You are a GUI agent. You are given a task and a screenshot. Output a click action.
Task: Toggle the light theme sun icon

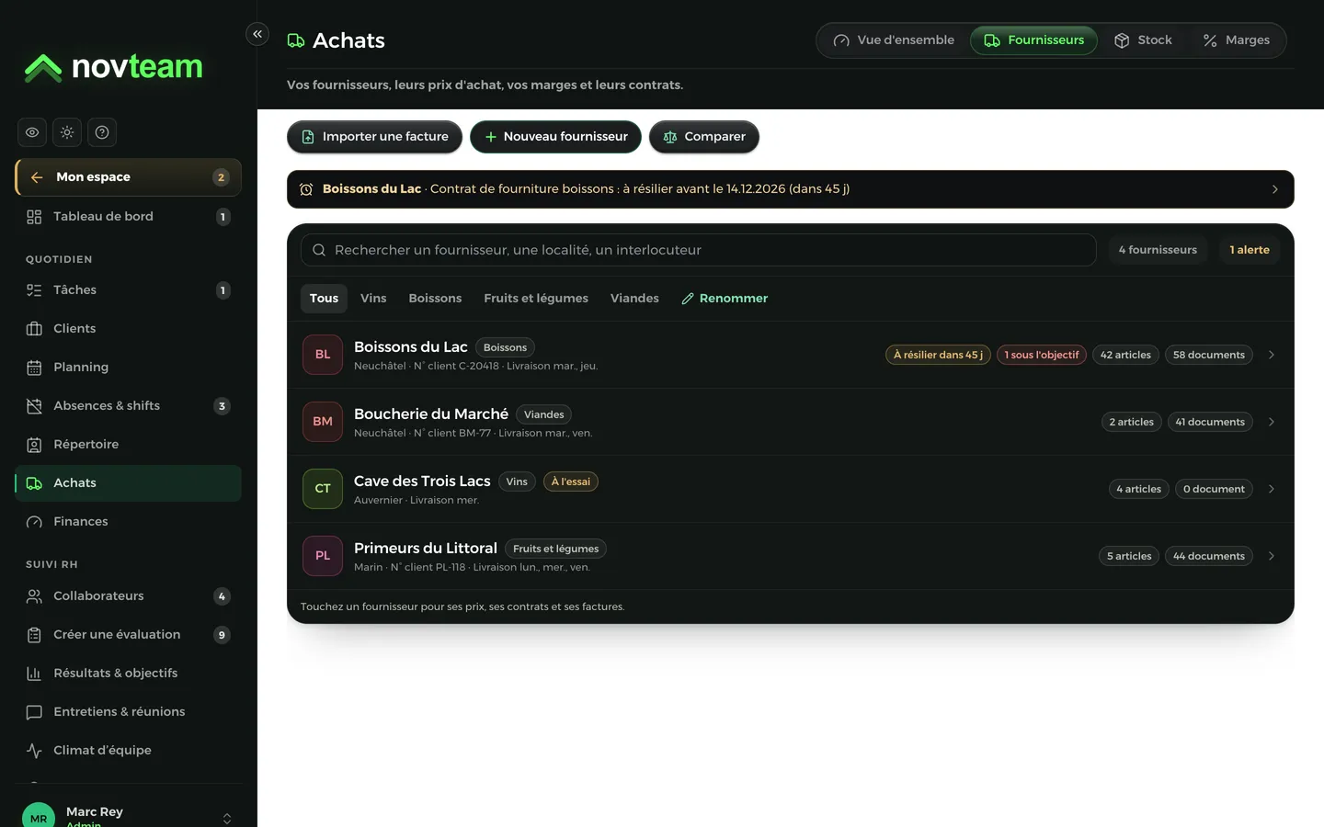[x=67, y=132]
